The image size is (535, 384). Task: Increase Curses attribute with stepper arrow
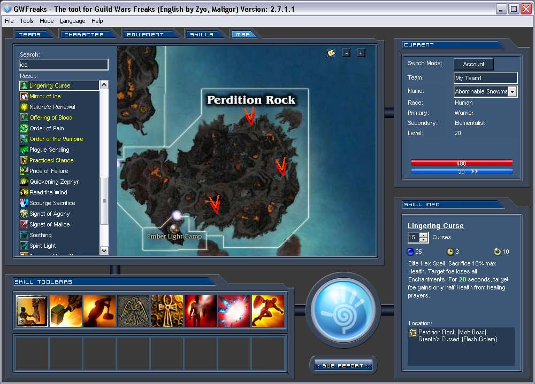tap(423, 235)
